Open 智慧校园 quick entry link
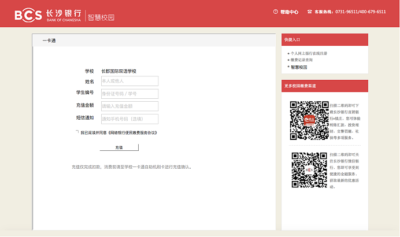 click(299, 68)
